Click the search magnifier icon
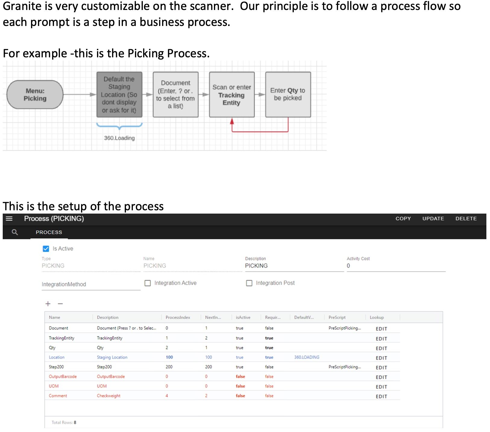Viewport: 490px width, 432px height. click(15, 232)
